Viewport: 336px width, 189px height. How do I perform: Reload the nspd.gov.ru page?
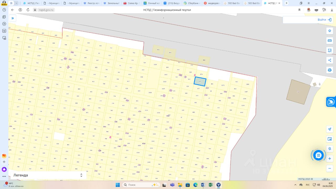coord(28,10)
